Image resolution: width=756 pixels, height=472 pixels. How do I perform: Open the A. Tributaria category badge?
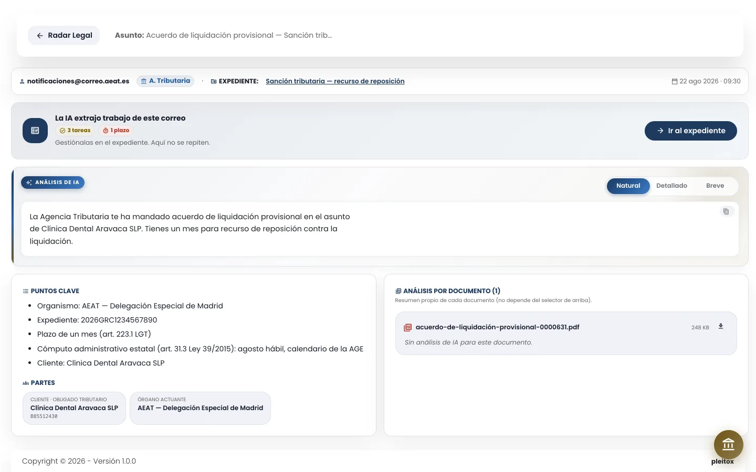coord(165,81)
